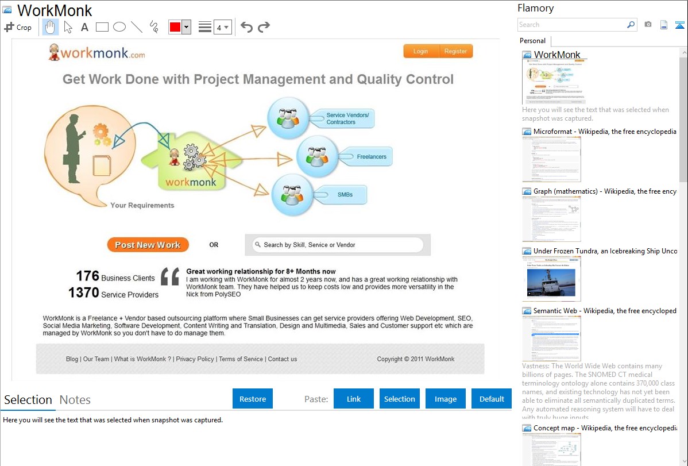Select the text annotation tool A

84,27
